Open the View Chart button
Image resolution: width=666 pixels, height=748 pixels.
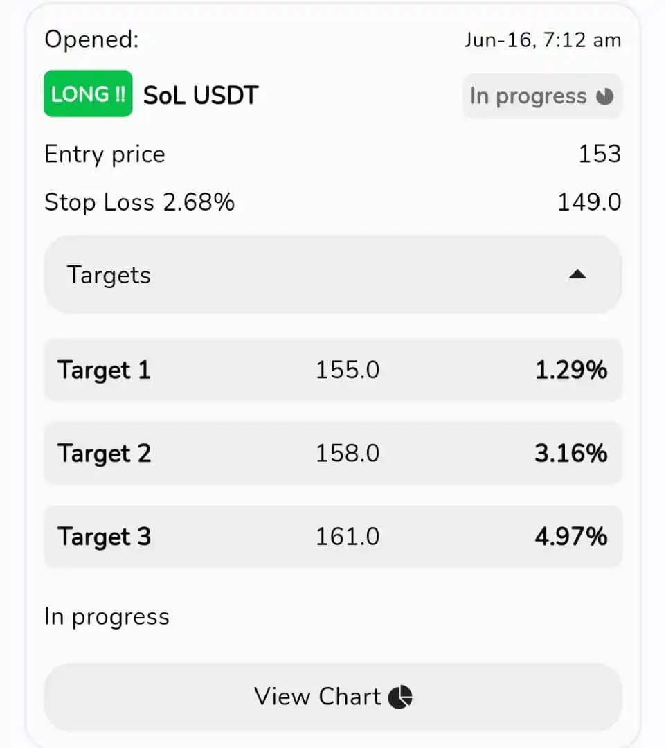click(333, 697)
